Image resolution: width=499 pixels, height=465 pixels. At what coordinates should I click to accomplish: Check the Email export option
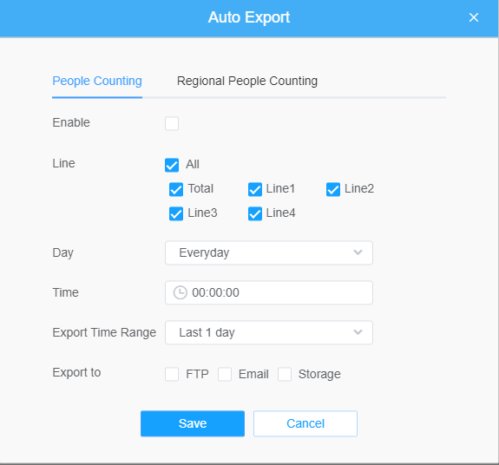(225, 375)
